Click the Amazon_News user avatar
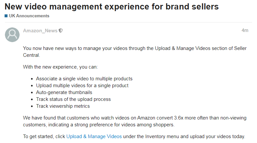 pos(12,34)
